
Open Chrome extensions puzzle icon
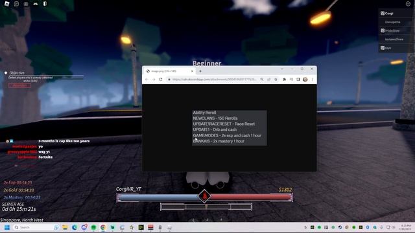(x=284, y=79)
